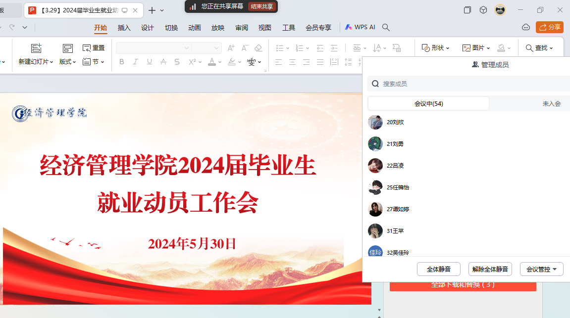Screen dimensions: 570x318
Task: Switch to the 插入 ribbon tab
Action: [x=124, y=28]
